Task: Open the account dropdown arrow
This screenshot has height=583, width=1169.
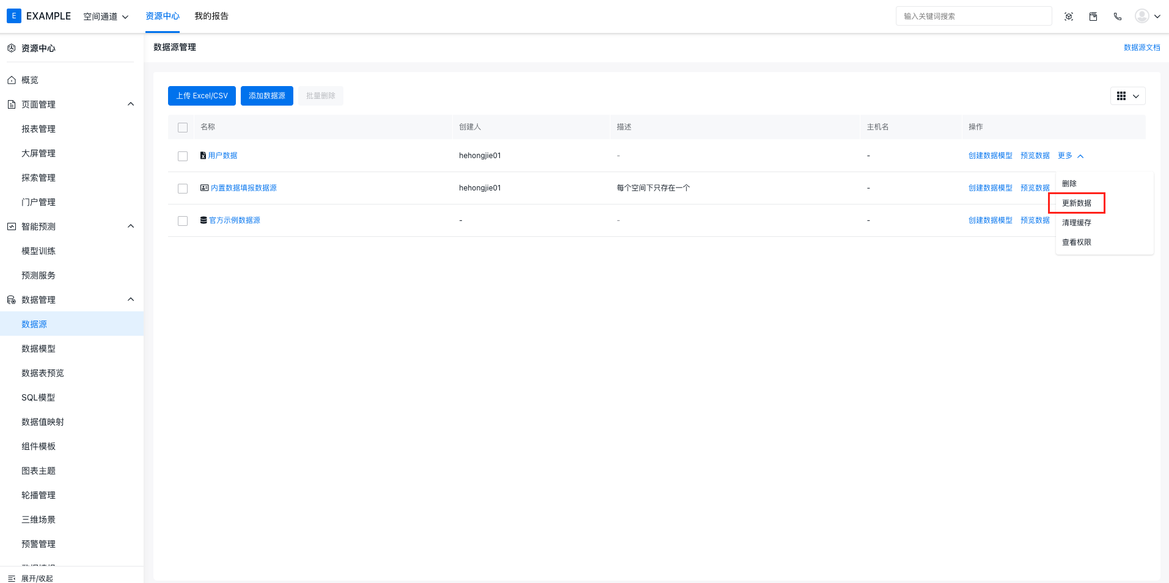Action: click(1157, 16)
